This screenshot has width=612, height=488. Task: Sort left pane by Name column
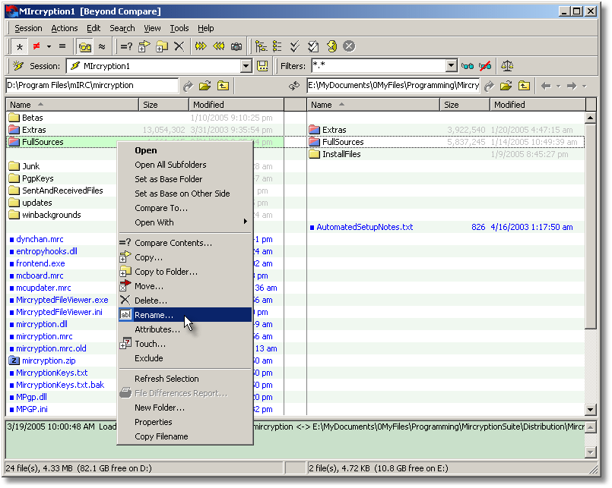point(72,105)
